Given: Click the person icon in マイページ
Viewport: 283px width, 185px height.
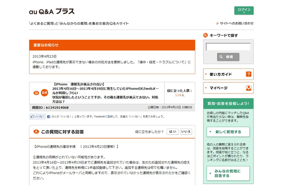Looking at the screenshot, I should coord(249,88).
